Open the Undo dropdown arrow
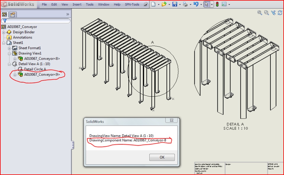The width and height of the screenshot is (284, 175). 201,4
